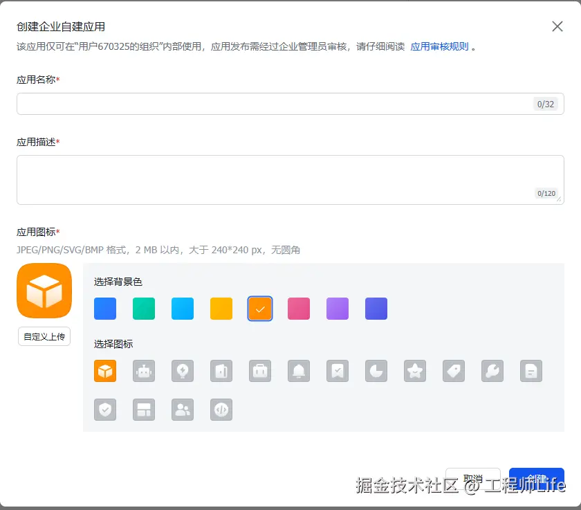Choose the green background color
Screen dimensions: 581x510
coord(144,309)
